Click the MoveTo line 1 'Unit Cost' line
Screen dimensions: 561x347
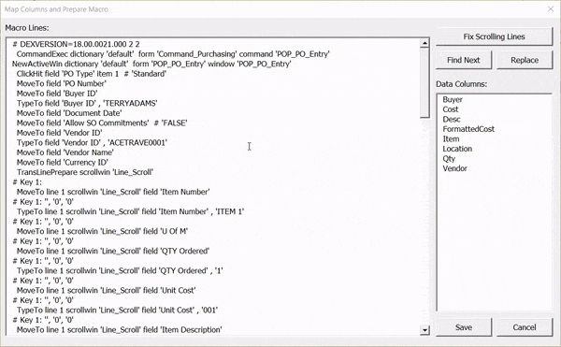click(x=106, y=291)
